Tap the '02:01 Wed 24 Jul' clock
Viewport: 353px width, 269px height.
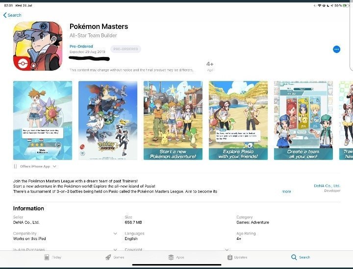pyautogui.click(x=18, y=5)
